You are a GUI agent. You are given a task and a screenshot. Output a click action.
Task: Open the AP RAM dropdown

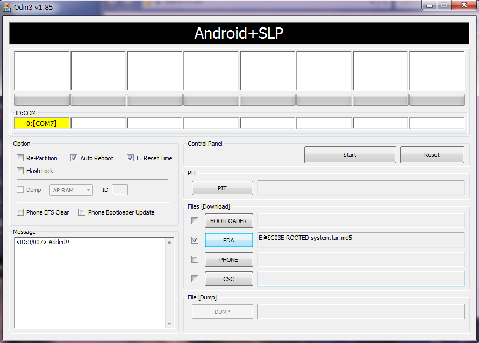tap(71, 190)
